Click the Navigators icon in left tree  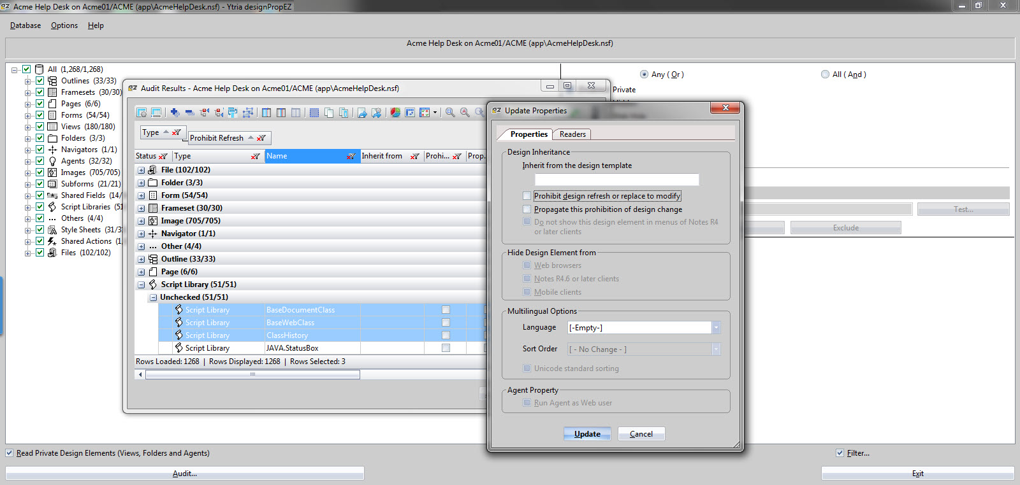coord(52,150)
